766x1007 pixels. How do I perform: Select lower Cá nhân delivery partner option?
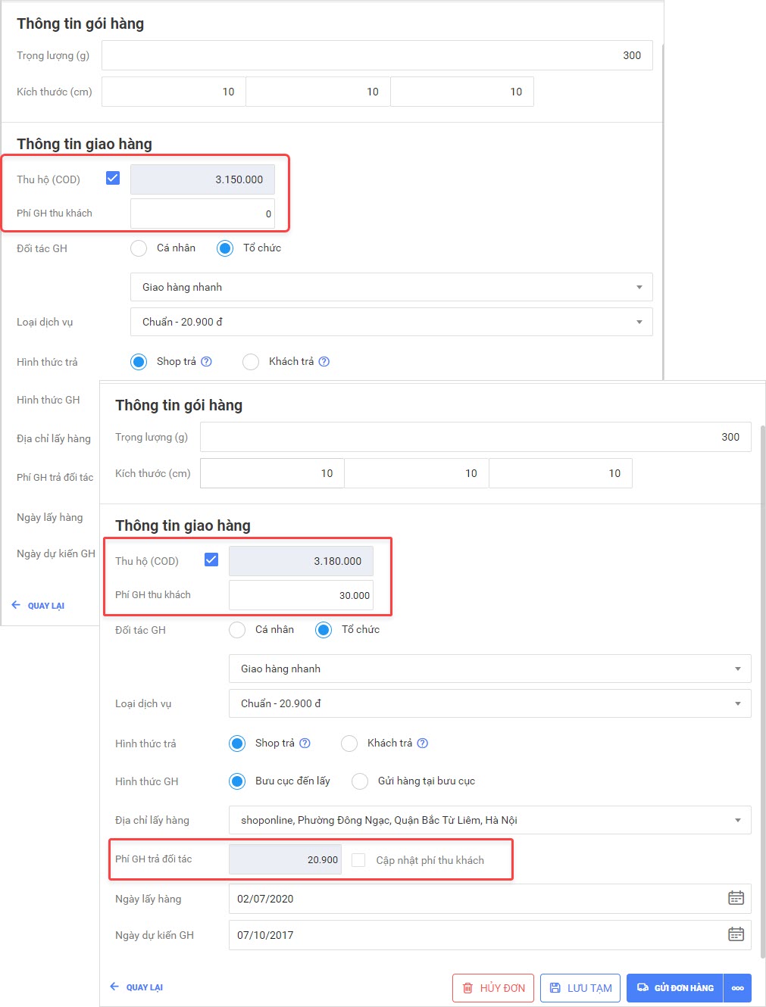click(x=238, y=630)
